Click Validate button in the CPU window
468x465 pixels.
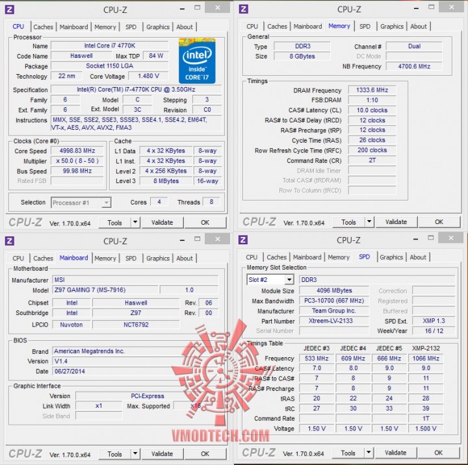click(162, 223)
